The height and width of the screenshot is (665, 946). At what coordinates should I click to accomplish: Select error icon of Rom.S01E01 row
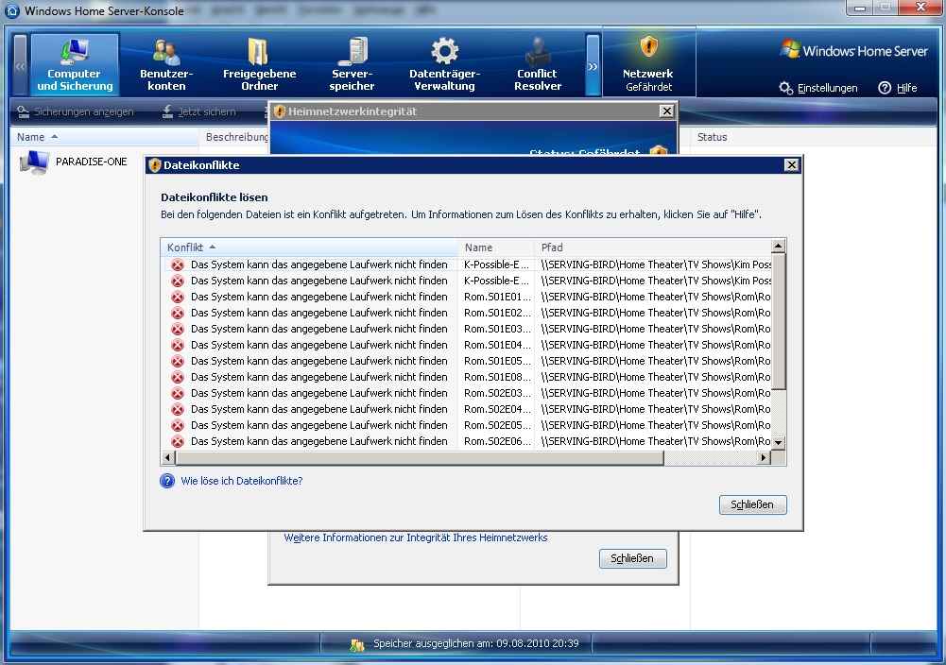[178, 297]
